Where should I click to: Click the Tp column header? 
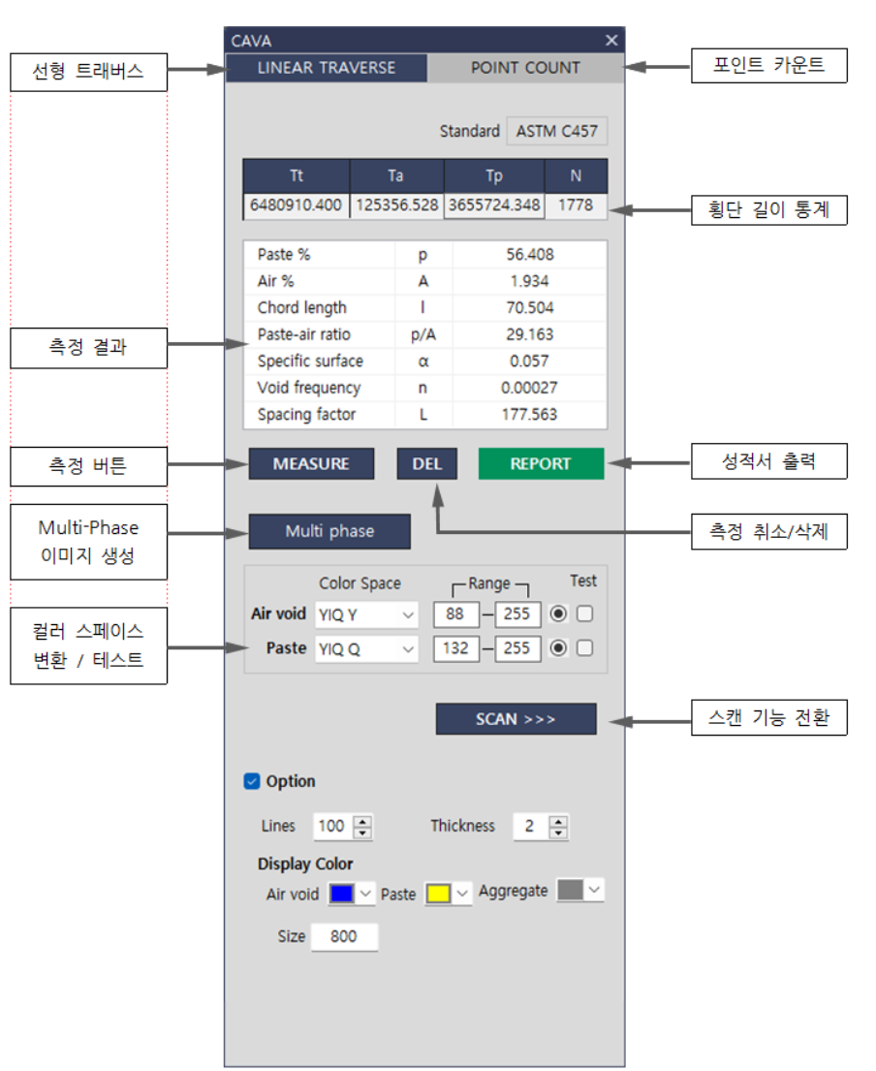point(494,176)
